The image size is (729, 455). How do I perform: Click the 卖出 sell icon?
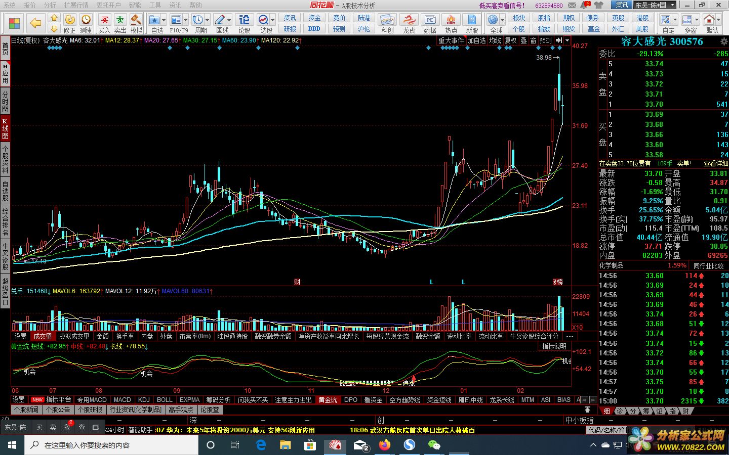[120, 23]
